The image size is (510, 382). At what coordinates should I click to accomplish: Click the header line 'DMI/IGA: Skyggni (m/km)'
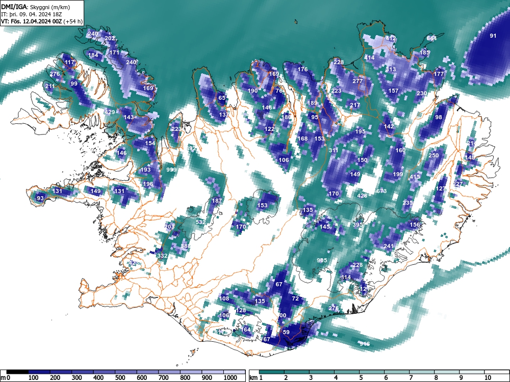tap(35, 7)
